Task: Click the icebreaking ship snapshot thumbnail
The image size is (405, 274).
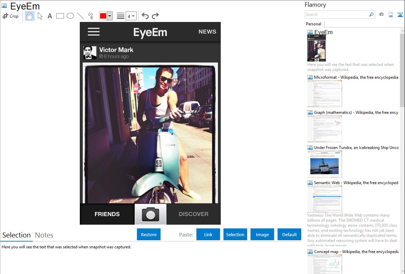Action: coord(325,164)
